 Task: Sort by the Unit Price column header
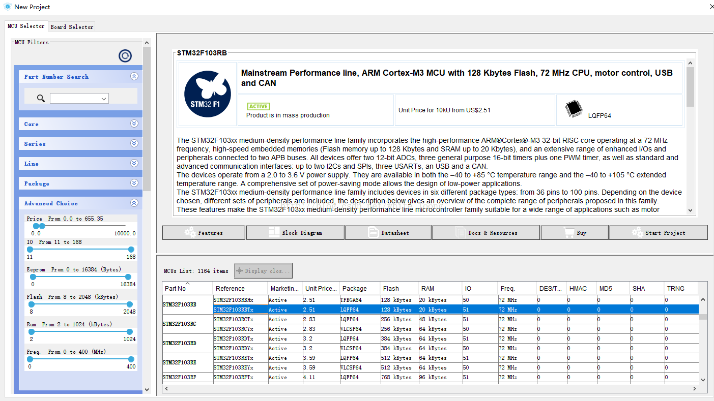320,288
